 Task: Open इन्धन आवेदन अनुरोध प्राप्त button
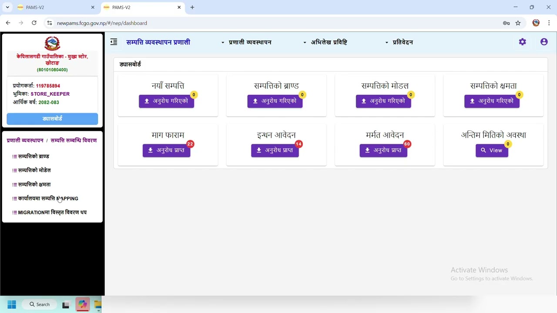(275, 150)
